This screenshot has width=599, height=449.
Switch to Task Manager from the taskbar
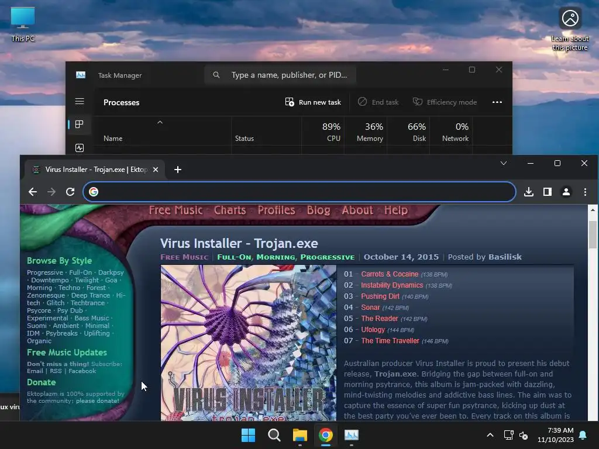(x=352, y=435)
